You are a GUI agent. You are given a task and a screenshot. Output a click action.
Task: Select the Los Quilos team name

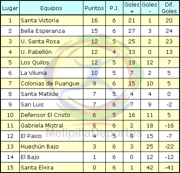pyautogui.click(x=35, y=63)
